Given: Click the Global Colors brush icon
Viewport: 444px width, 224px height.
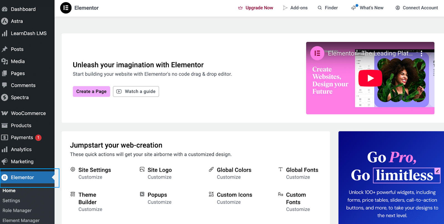Looking at the screenshot, I should (211, 169).
